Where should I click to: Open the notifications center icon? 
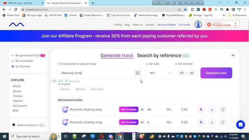[x=243, y=136]
